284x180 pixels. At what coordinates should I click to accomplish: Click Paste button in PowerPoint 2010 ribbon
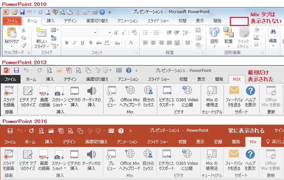click(11, 37)
